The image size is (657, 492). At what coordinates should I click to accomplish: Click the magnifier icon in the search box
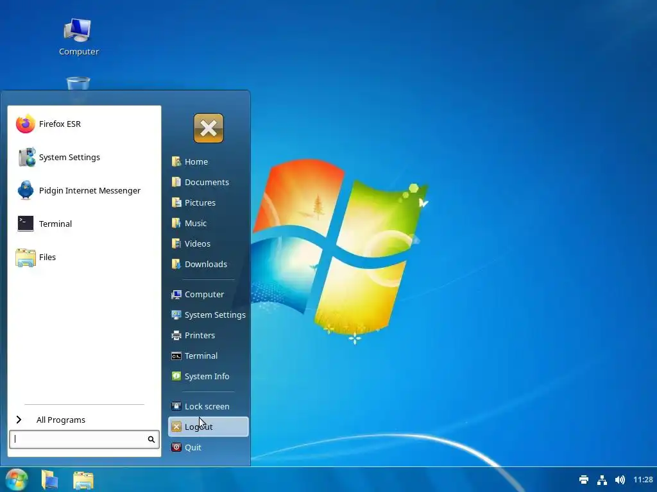pos(151,439)
